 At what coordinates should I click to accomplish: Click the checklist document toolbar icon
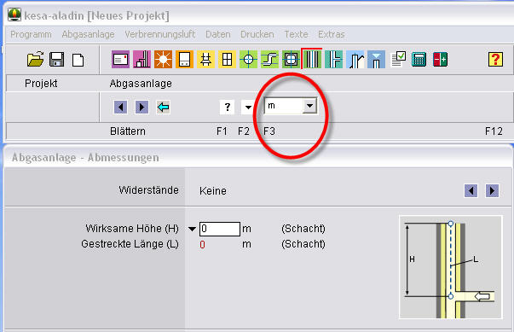398,60
